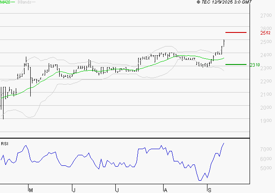Click the 7000 RSI axis label
This screenshot has width=275, height=193.
tap(266, 150)
